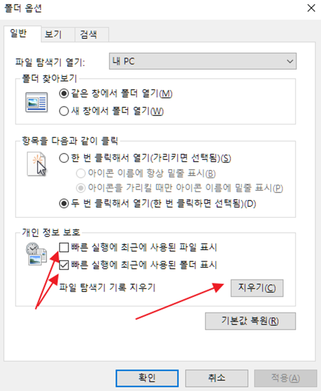Close the 폴더 옵션 dialog with X

[x=311, y=8]
